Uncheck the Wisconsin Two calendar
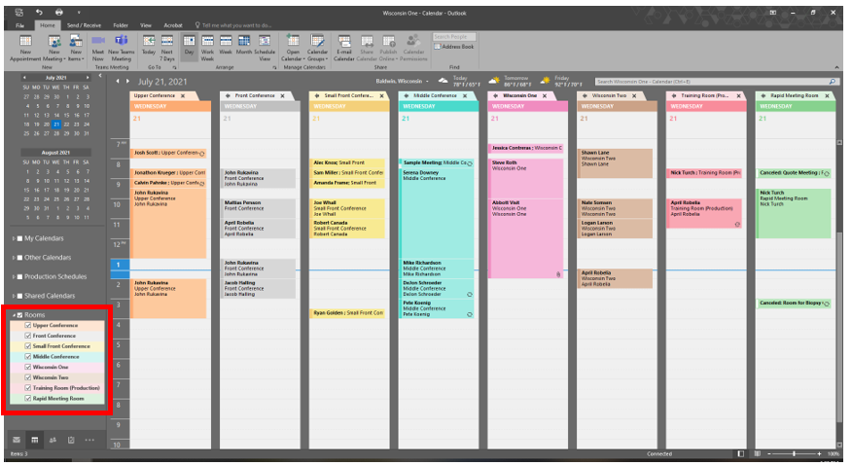 (27, 377)
